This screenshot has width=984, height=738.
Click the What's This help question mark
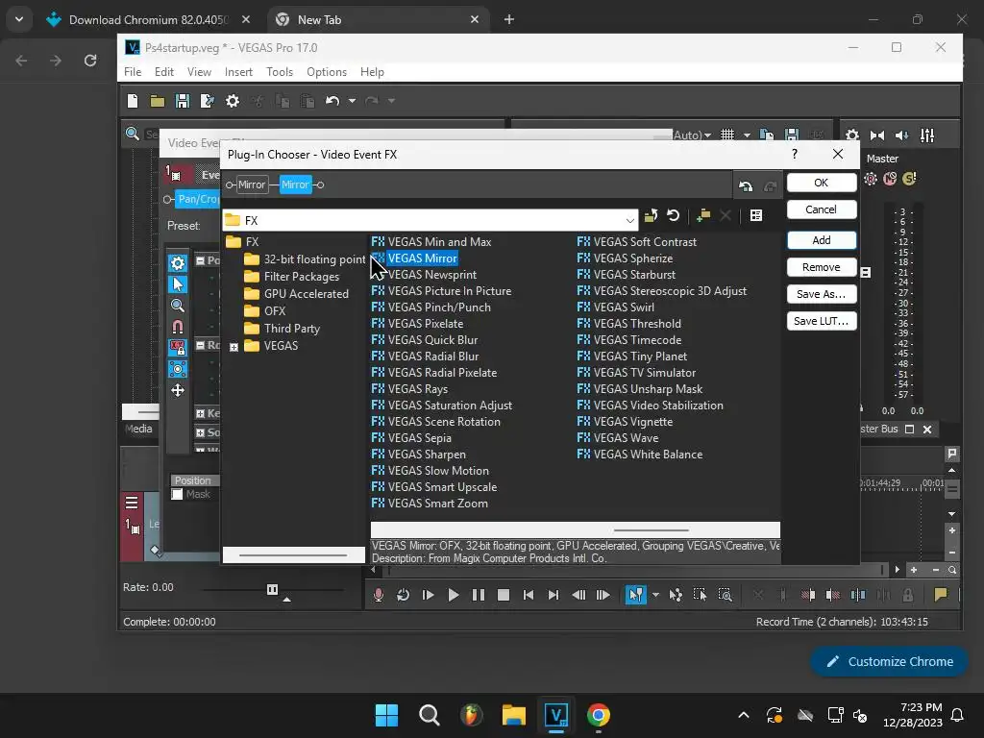(795, 154)
